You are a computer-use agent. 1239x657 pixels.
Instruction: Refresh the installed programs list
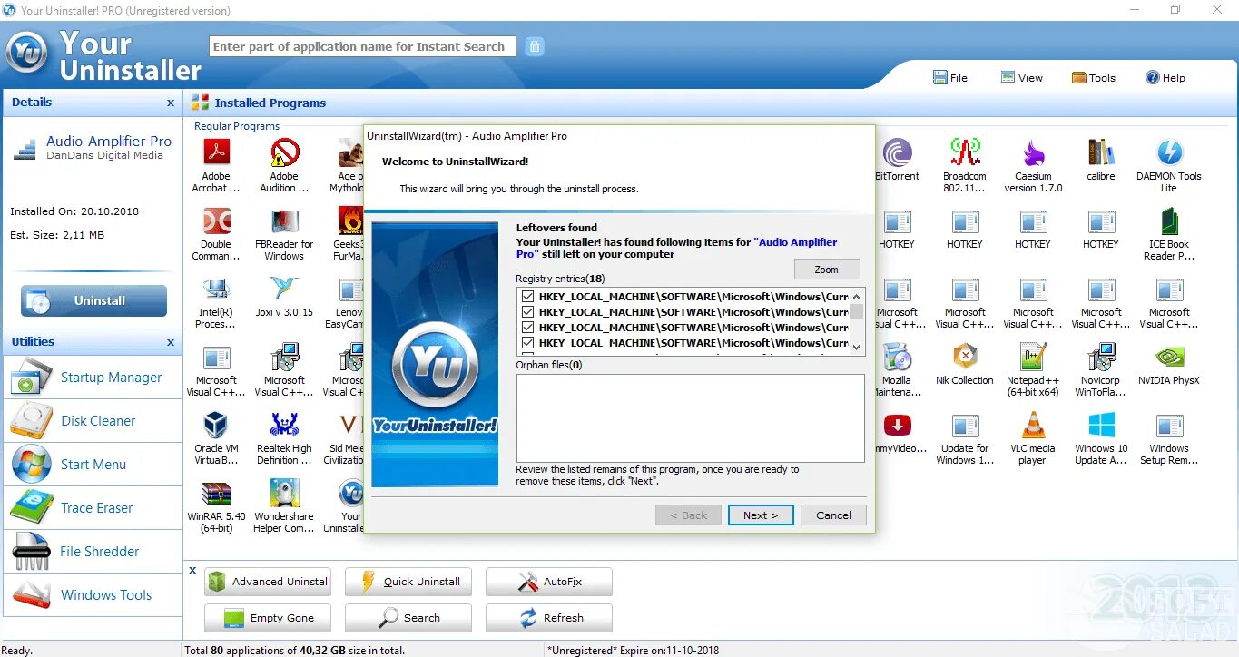[x=549, y=618]
